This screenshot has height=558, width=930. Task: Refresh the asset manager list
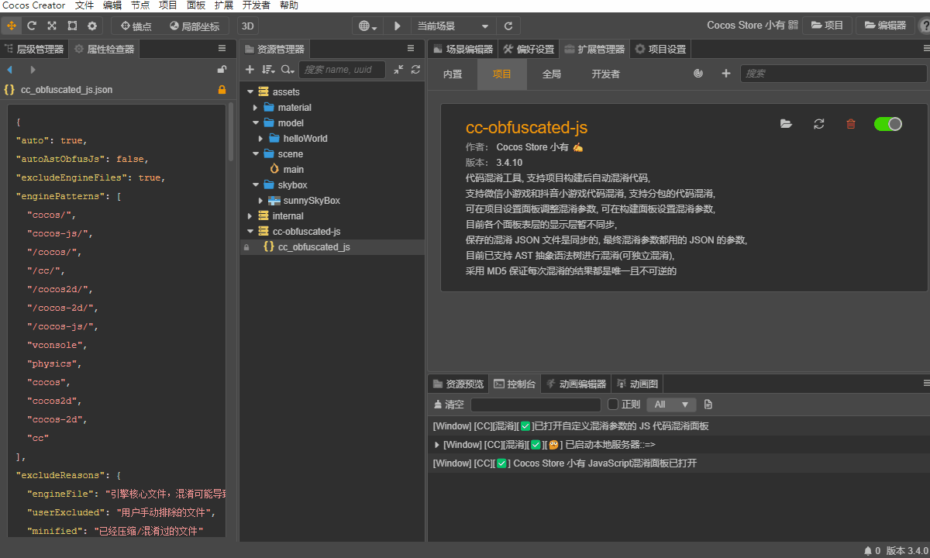pyautogui.click(x=416, y=70)
